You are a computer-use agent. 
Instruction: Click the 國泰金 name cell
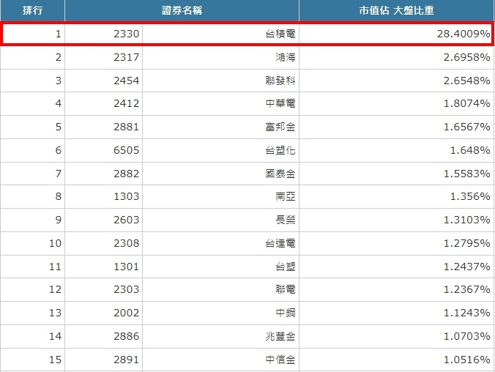pos(280,174)
